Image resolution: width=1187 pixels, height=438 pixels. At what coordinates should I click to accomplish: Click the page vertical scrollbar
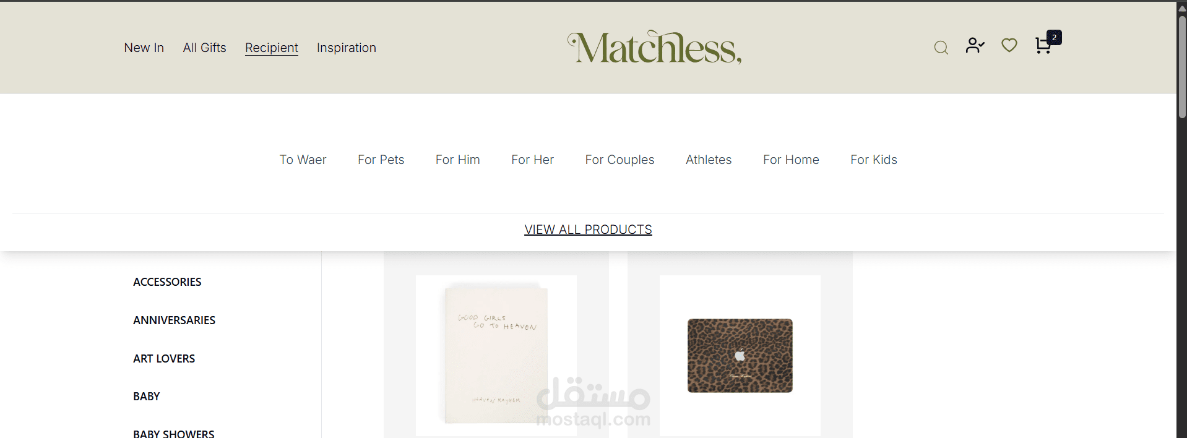[x=1182, y=219]
